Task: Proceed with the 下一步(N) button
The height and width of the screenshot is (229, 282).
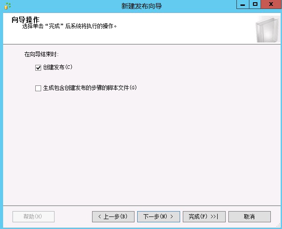Action: coord(158,216)
